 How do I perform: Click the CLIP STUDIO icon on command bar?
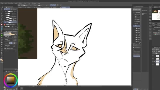click(19, 5)
